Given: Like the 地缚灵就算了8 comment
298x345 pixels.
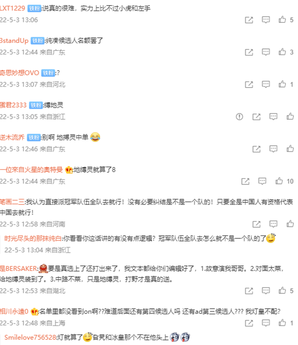Looking at the screenshot, I should (x=279, y=181).
